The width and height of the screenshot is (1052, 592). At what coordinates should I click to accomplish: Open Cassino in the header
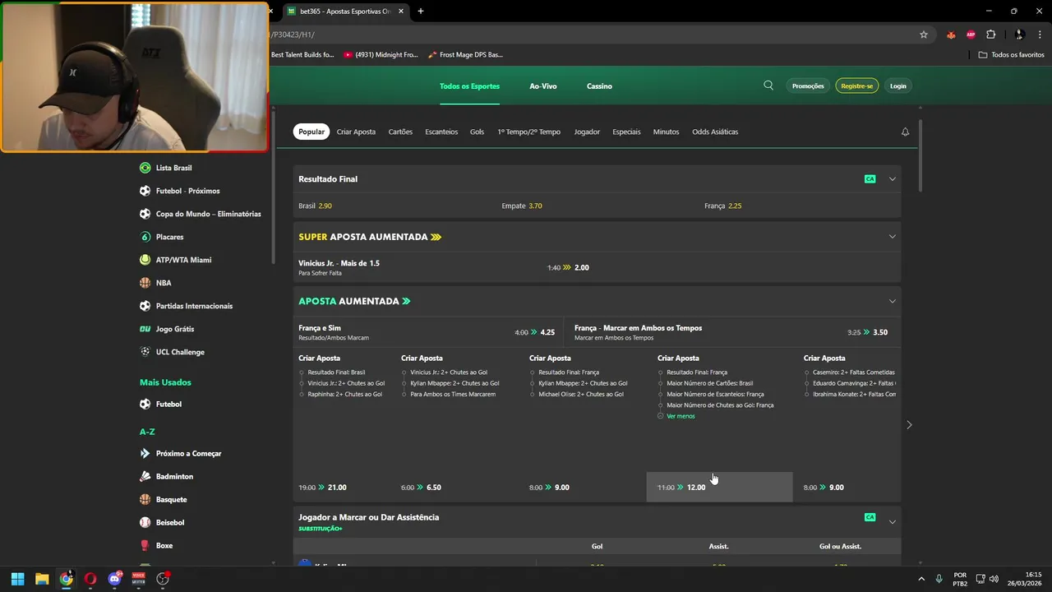pyautogui.click(x=599, y=86)
